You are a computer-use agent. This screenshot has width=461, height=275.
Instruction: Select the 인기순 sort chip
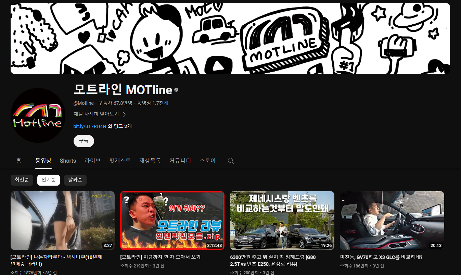tap(49, 180)
